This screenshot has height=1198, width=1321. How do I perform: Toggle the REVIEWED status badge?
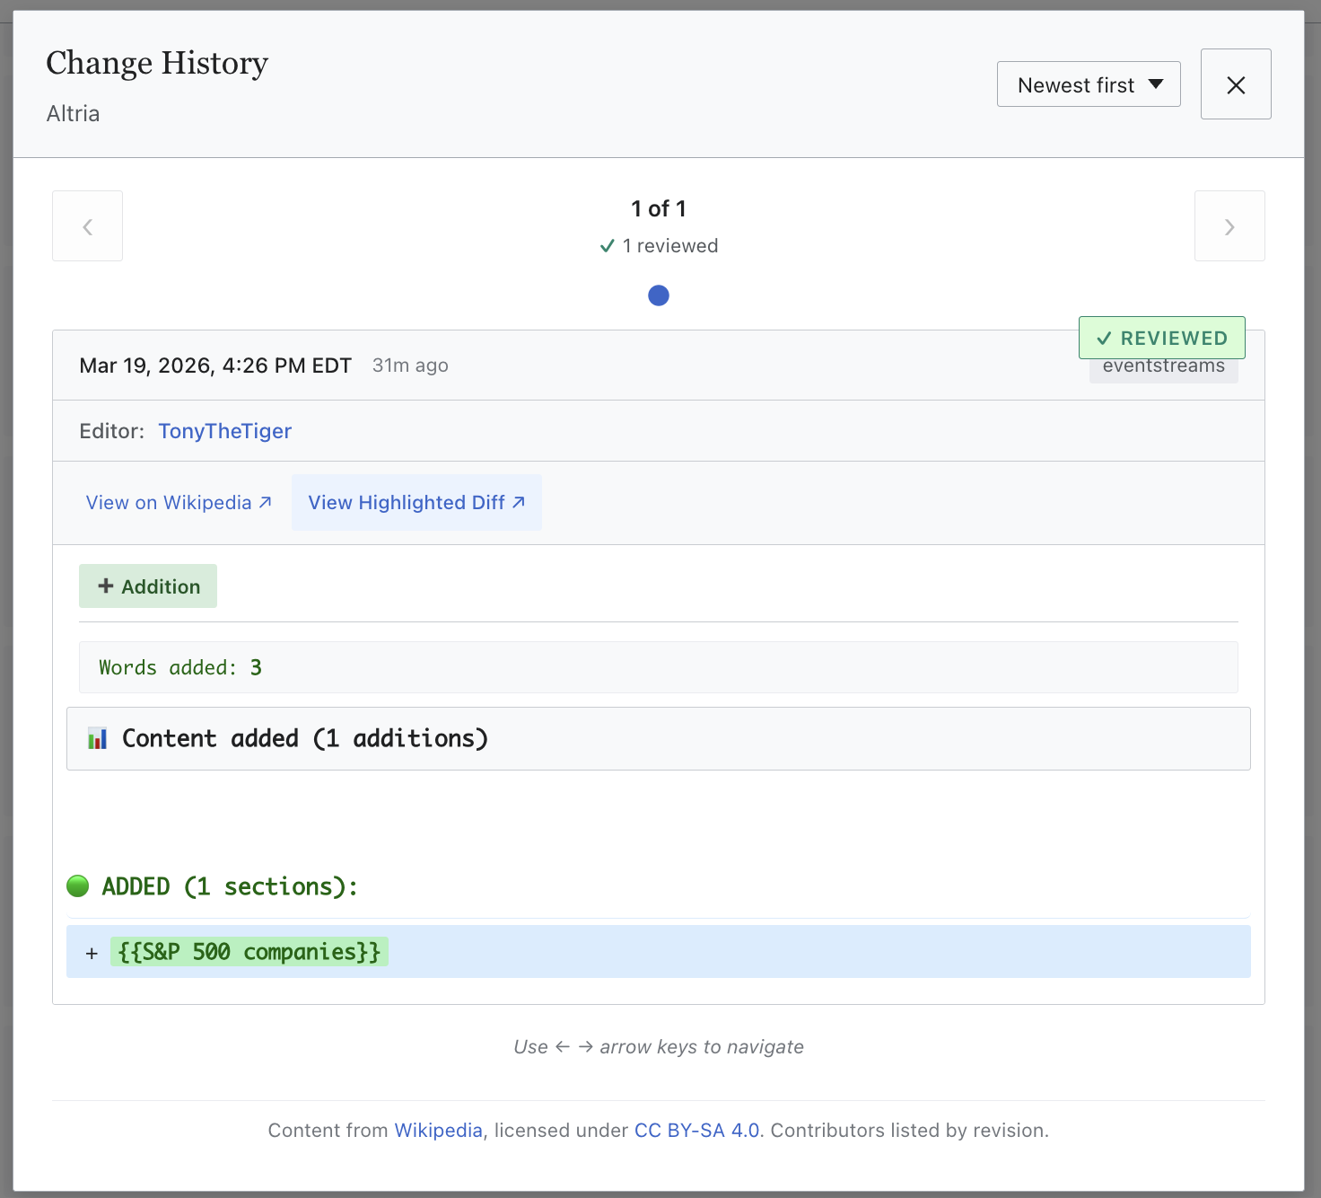coord(1161,338)
